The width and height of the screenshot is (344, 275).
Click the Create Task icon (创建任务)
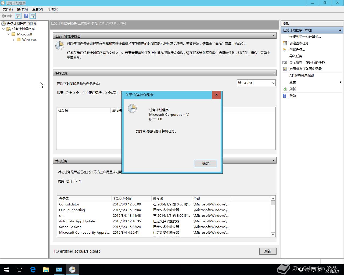tap(285, 49)
